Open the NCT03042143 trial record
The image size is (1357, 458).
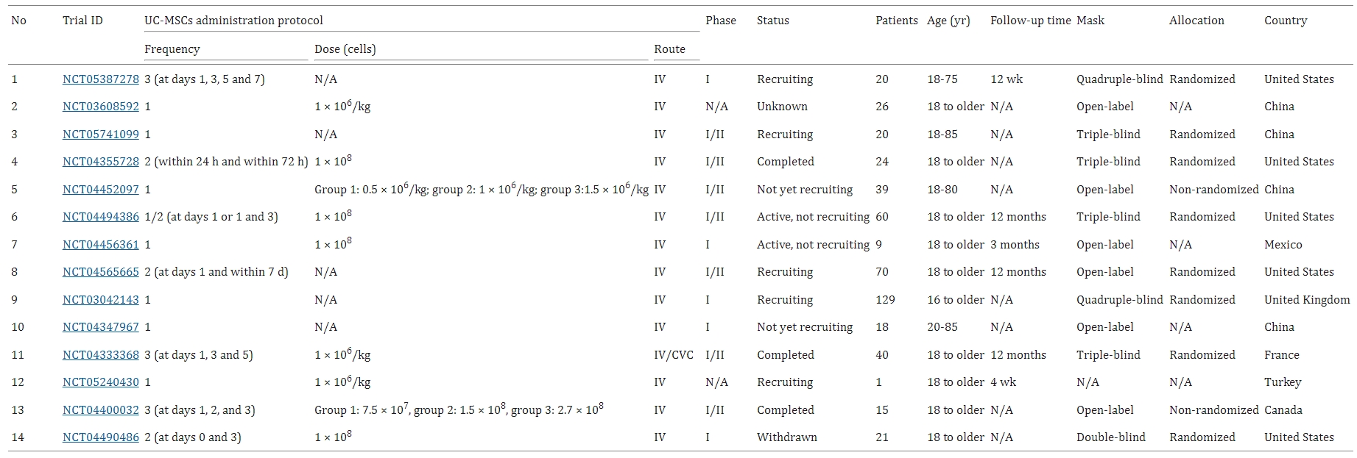[x=100, y=300]
